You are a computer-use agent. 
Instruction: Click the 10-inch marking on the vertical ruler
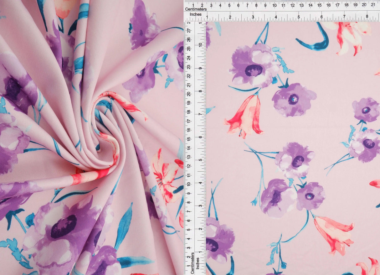(200, 45)
